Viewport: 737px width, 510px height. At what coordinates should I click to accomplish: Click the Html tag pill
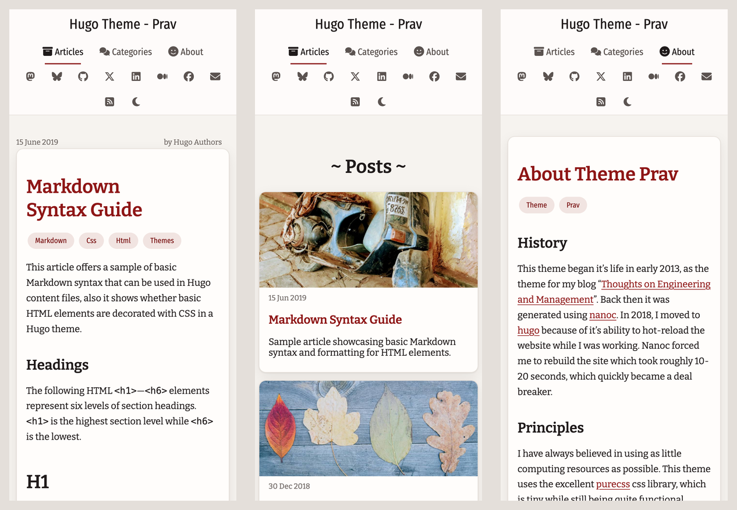123,240
